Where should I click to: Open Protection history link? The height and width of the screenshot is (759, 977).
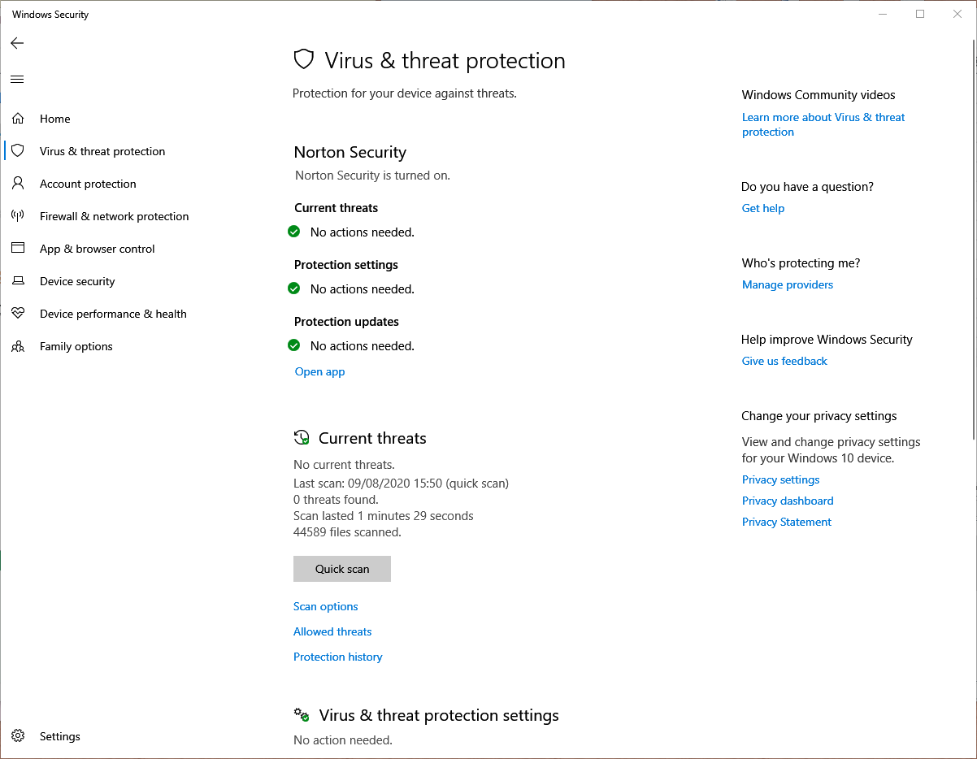(338, 657)
